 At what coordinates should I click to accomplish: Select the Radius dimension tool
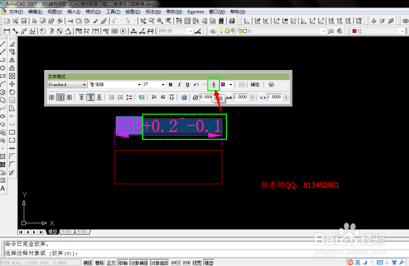(x=43, y=31)
